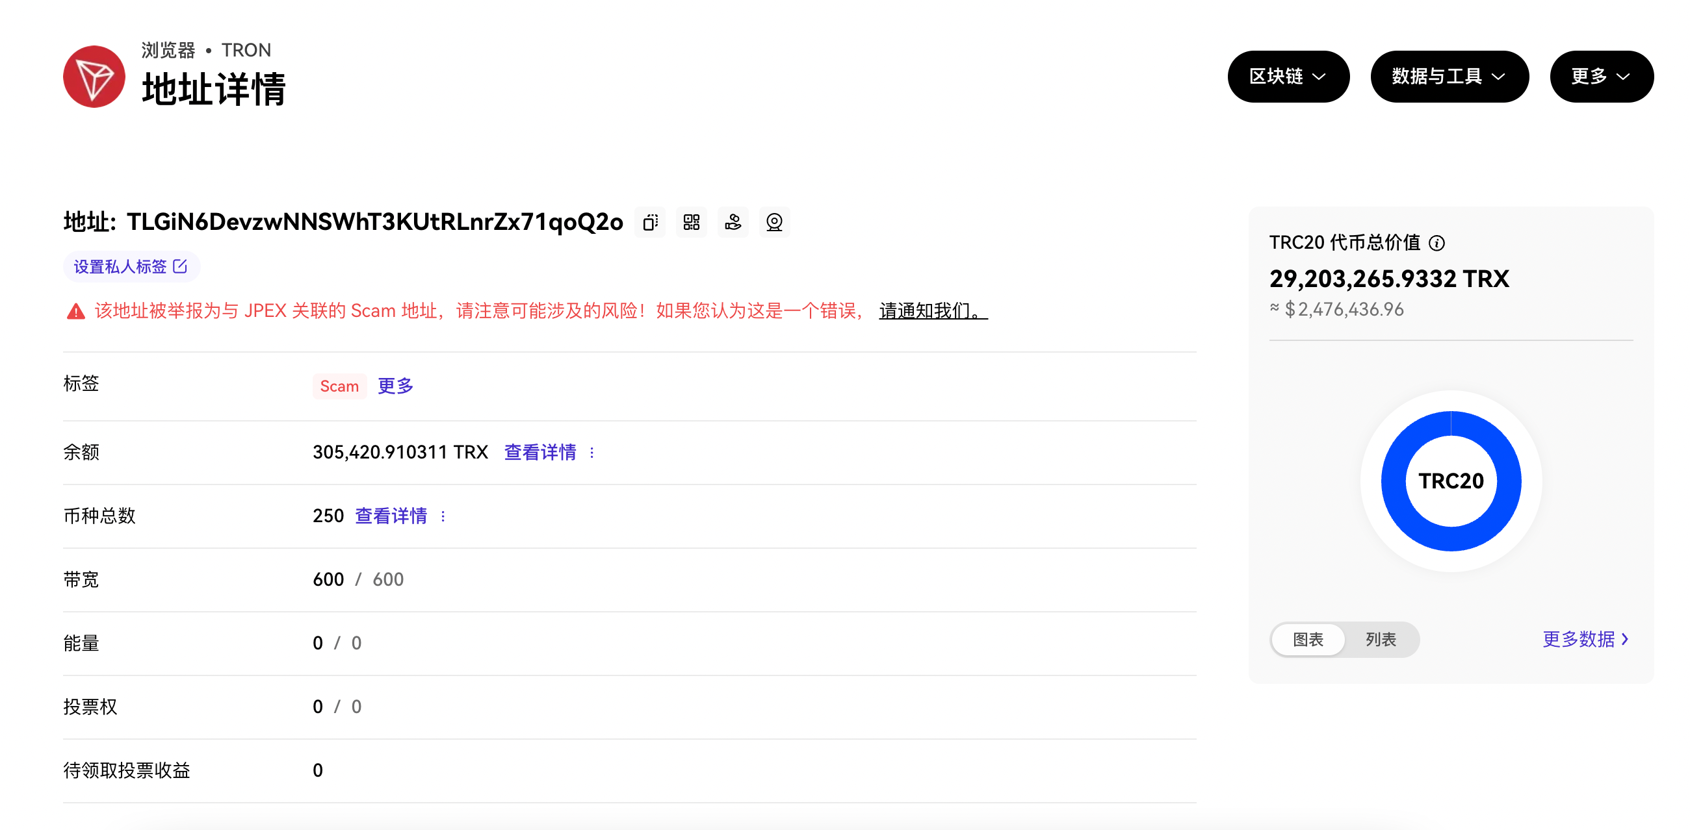Screen dimensions: 1690x830
Task: Open the 更多数据 link
Action: point(1585,639)
